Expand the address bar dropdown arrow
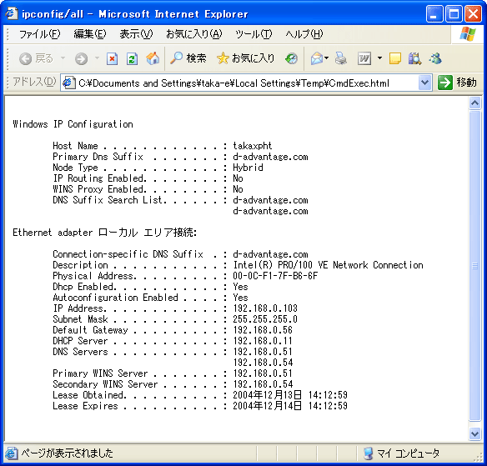The width and height of the screenshot is (487, 466). [x=424, y=83]
